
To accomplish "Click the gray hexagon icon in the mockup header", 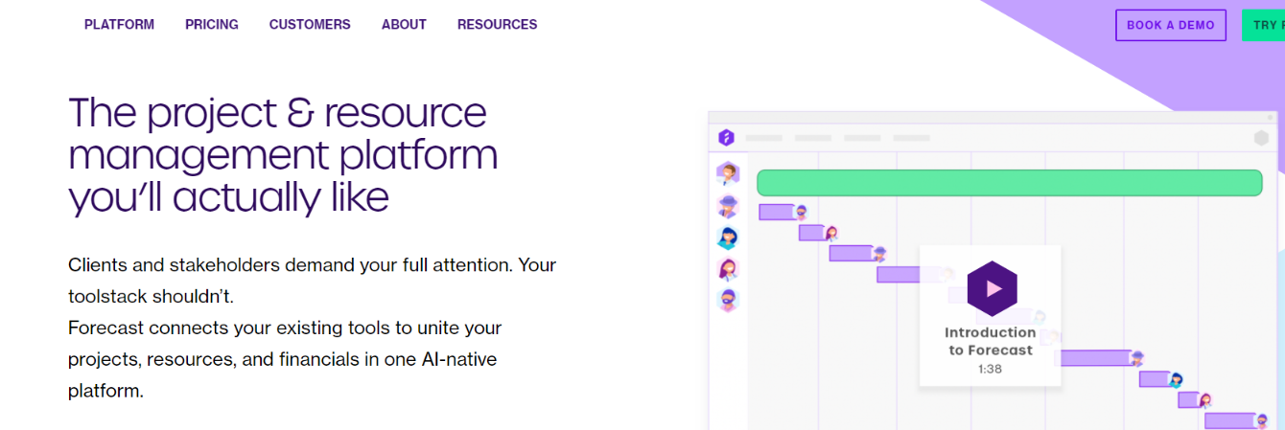I will [1262, 138].
